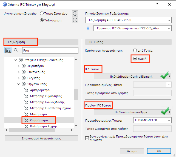Close the dialog with X button
This screenshot has height=157, width=176.
click(x=169, y=4)
